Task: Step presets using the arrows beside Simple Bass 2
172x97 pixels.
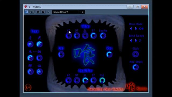Action: 80,12
